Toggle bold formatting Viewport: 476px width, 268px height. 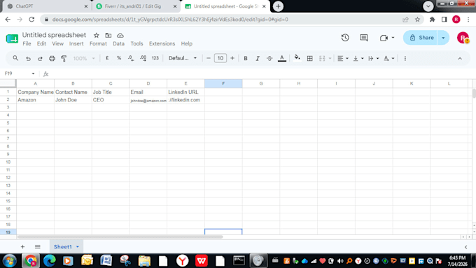click(246, 58)
